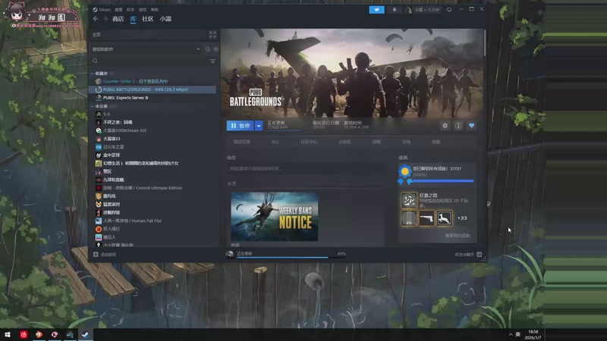This screenshot has width=607, height=341.
Task: Click the announcements megaphone icon
Action: click(x=376, y=10)
